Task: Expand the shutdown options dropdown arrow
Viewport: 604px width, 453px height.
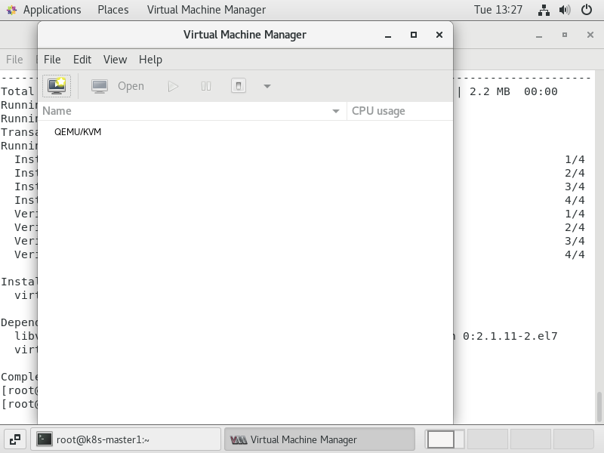Action: (267, 86)
